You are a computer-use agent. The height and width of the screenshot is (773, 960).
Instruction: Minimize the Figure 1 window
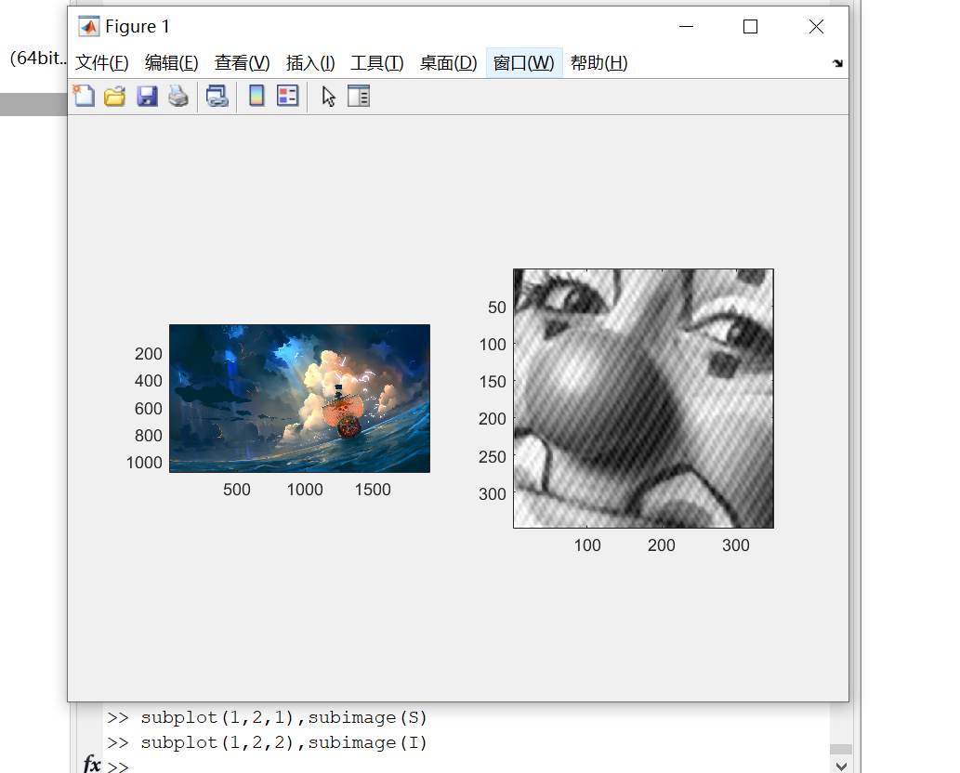(x=687, y=26)
